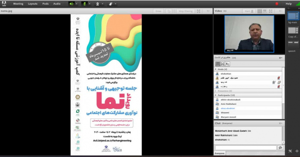This screenshot has height=157, width=300.
Task: Click the send chat message icon
Action: pos(280,148)
